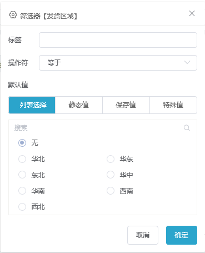Click the search magnifier icon
Viewport: 205px width, 253px height.
pos(187,128)
